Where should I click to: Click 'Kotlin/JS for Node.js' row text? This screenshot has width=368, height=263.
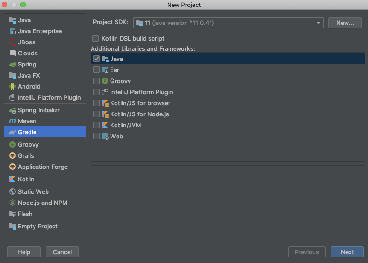click(140, 114)
